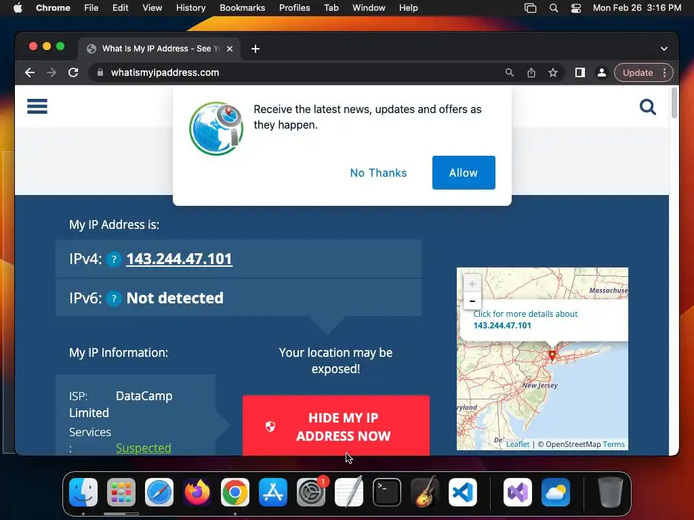Open the Tab menu
Screen dimensions: 694x520
point(331,7)
